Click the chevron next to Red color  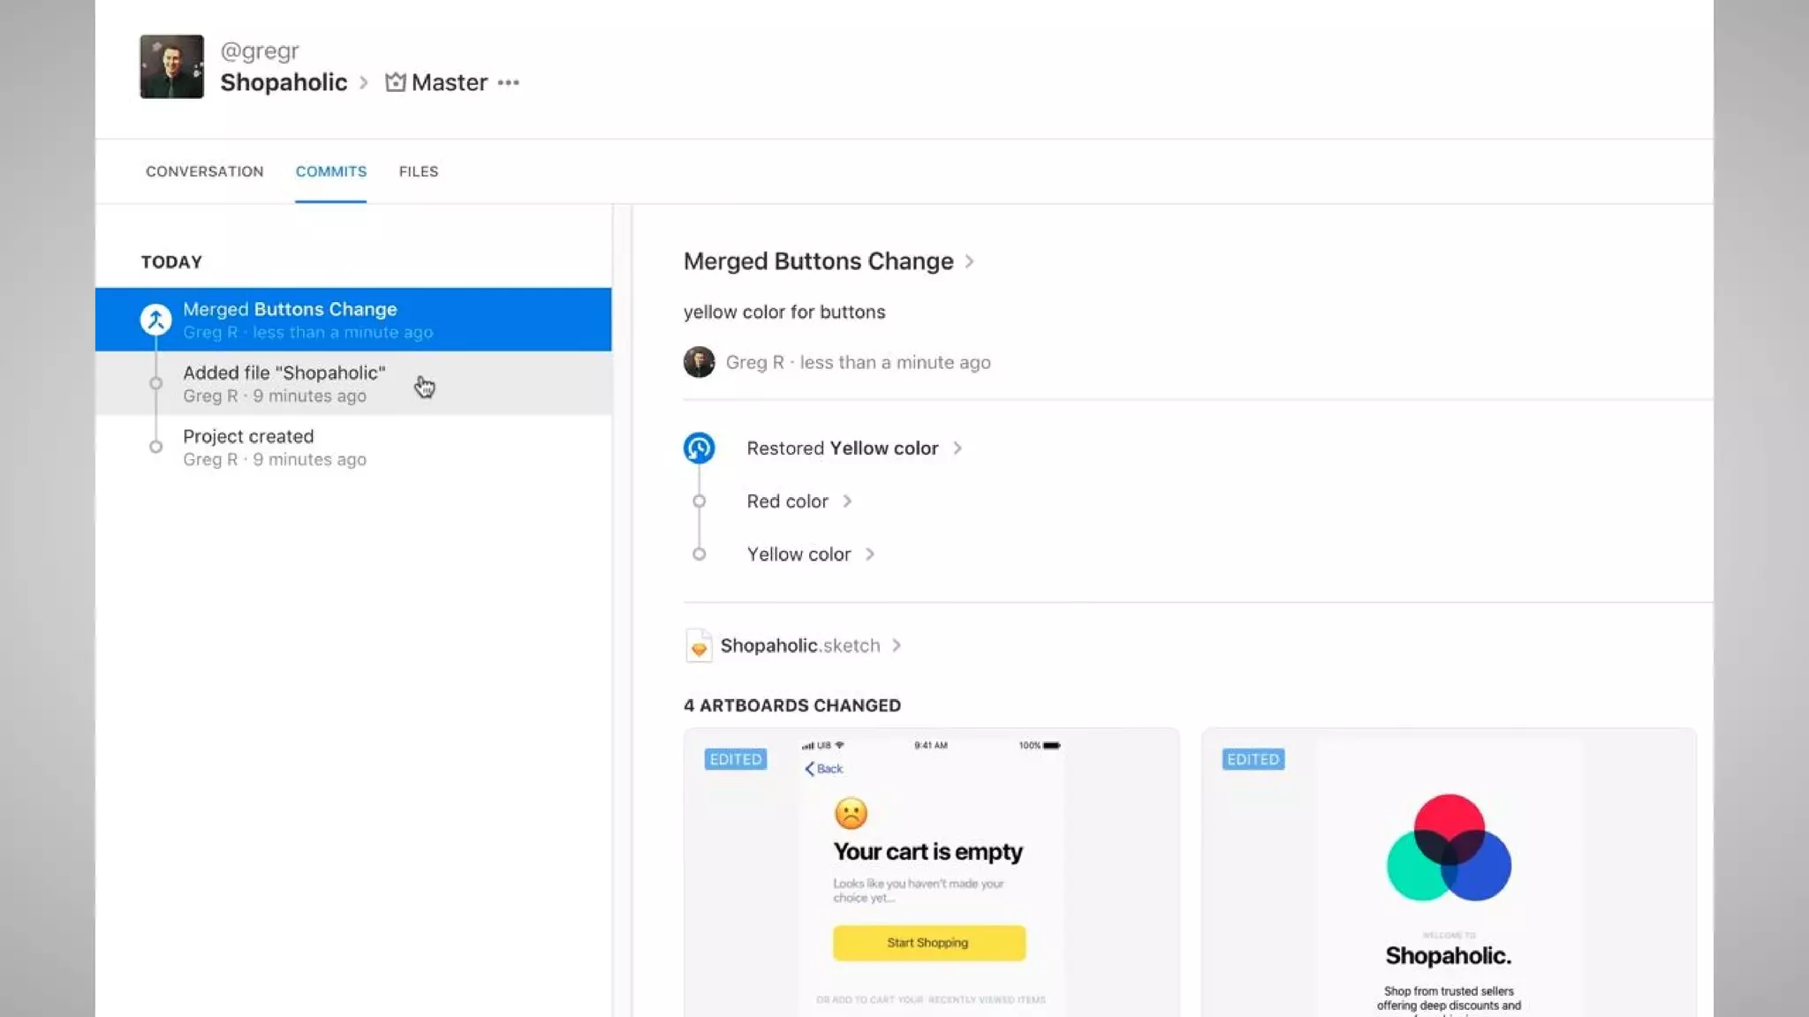tap(847, 501)
